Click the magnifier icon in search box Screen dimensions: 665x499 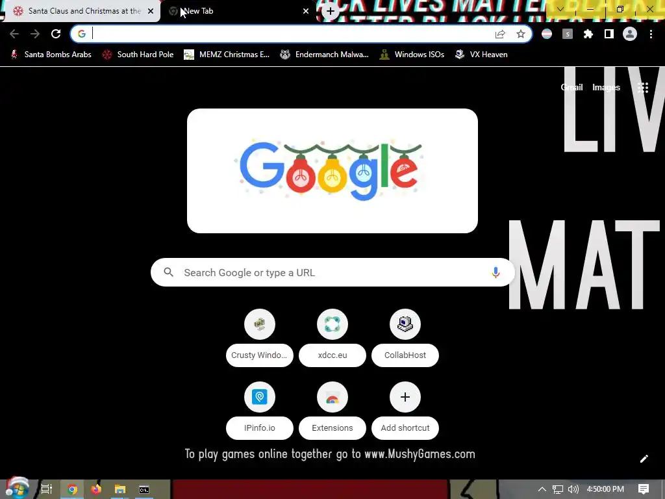[x=168, y=272]
